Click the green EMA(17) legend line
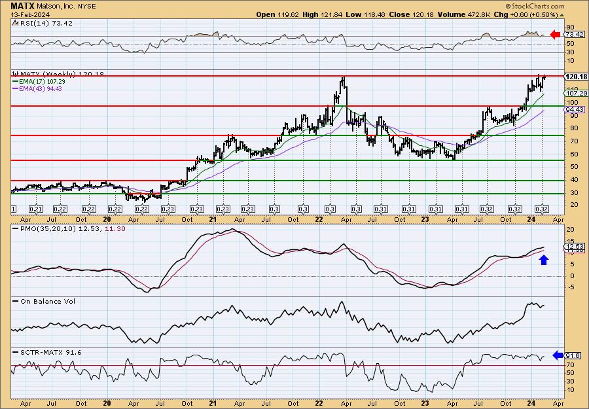Screen dimensions: 589x409 point(15,82)
